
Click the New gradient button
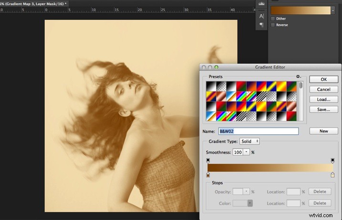(x=324, y=131)
